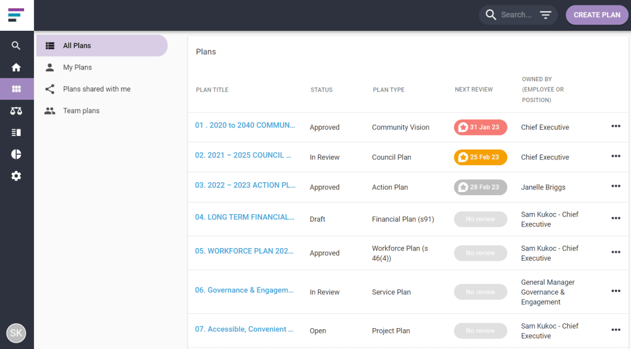The width and height of the screenshot is (631, 349).
Task: Open plan 01. 2020 to 2040 COMMUN...
Action: [x=245, y=125]
